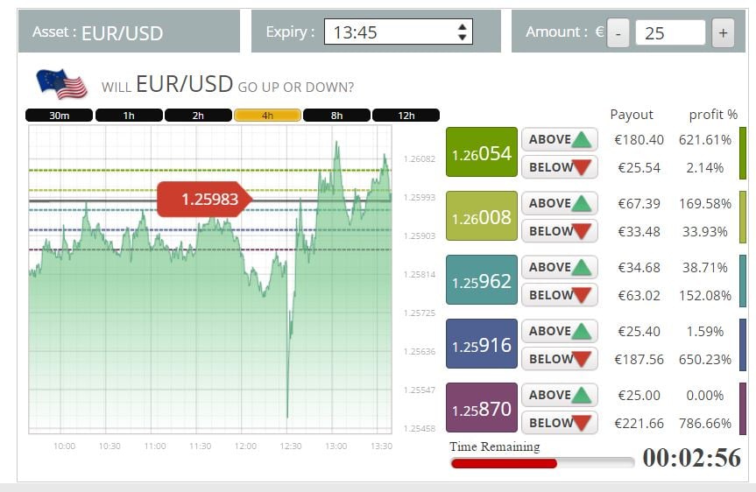The height and width of the screenshot is (492, 756).
Task: Click the Amount input field showing 25
Action: pyautogui.click(x=670, y=32)
